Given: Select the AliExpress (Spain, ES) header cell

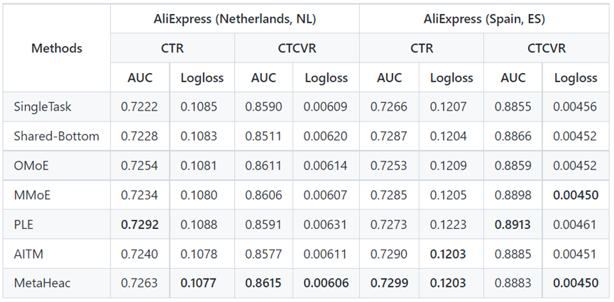Looking at the screenshot, I should pyautogui.click(x=484, y=19).
